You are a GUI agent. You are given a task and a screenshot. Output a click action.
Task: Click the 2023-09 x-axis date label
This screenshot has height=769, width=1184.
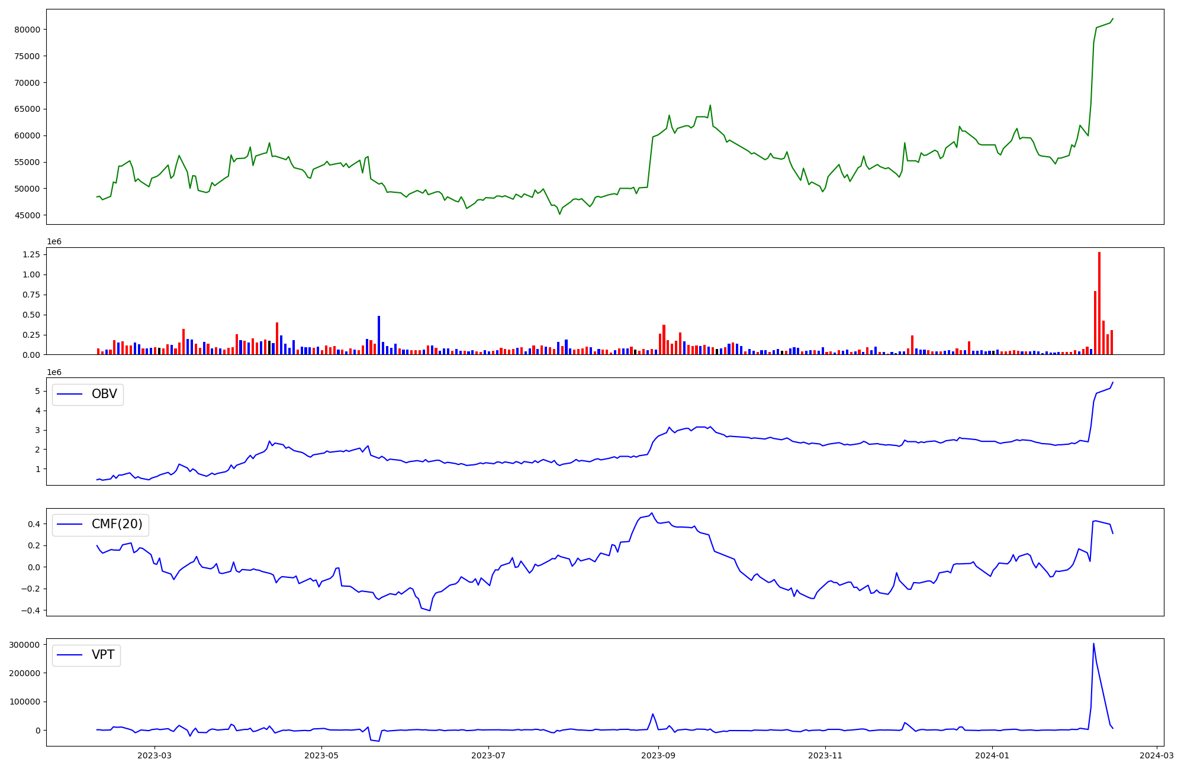[x=658, y=755]
